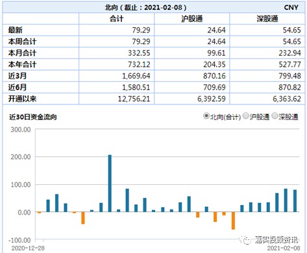Click the 近3月 row label
This screenshot has width=307, height=253.
click(x=18, y=76)
